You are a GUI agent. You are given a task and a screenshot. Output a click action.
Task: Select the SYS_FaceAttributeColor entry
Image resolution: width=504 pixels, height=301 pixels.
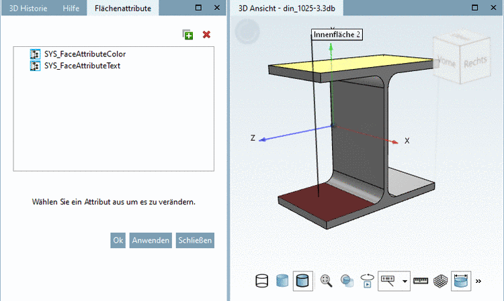coord(85,54)
